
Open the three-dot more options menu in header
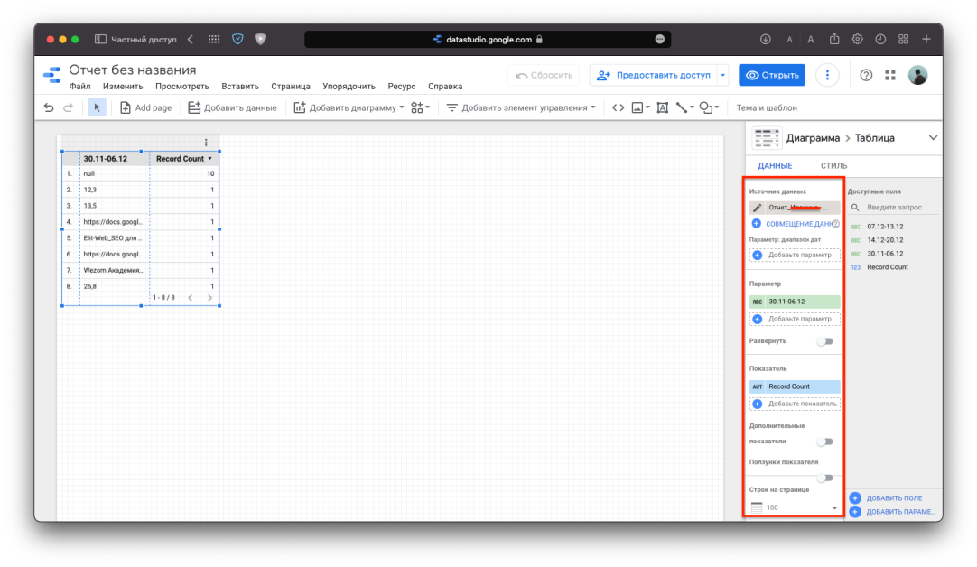pyautogui.click(x=827, y=76)
